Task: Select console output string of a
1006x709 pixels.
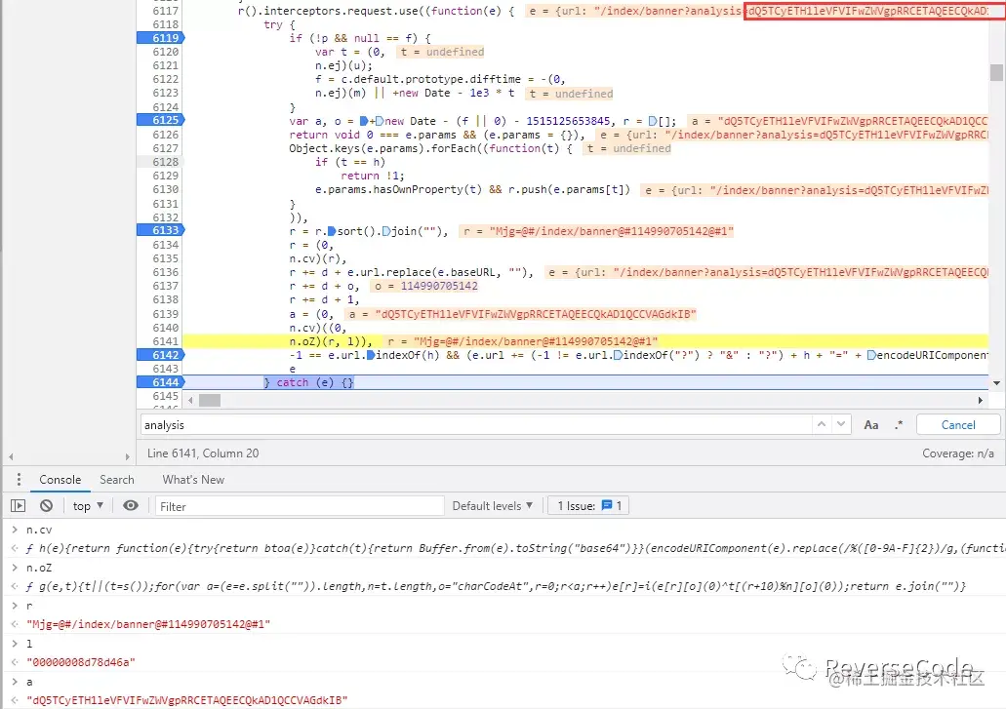Action: click(186, 699)
